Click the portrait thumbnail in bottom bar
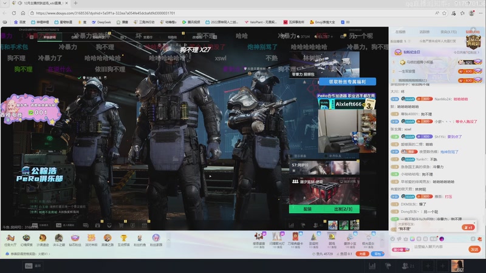 pos(457,266)
